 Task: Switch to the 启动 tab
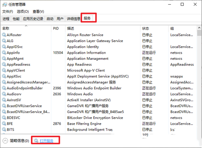click(50, 19)
